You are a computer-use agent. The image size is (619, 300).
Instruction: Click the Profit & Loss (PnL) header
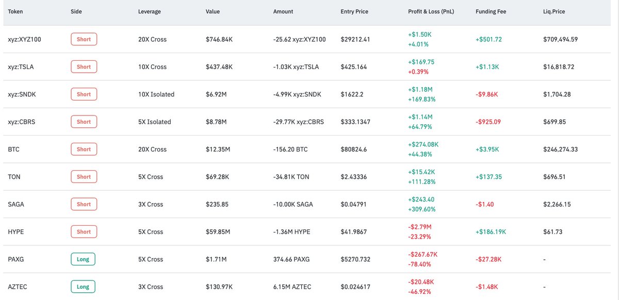431,11
